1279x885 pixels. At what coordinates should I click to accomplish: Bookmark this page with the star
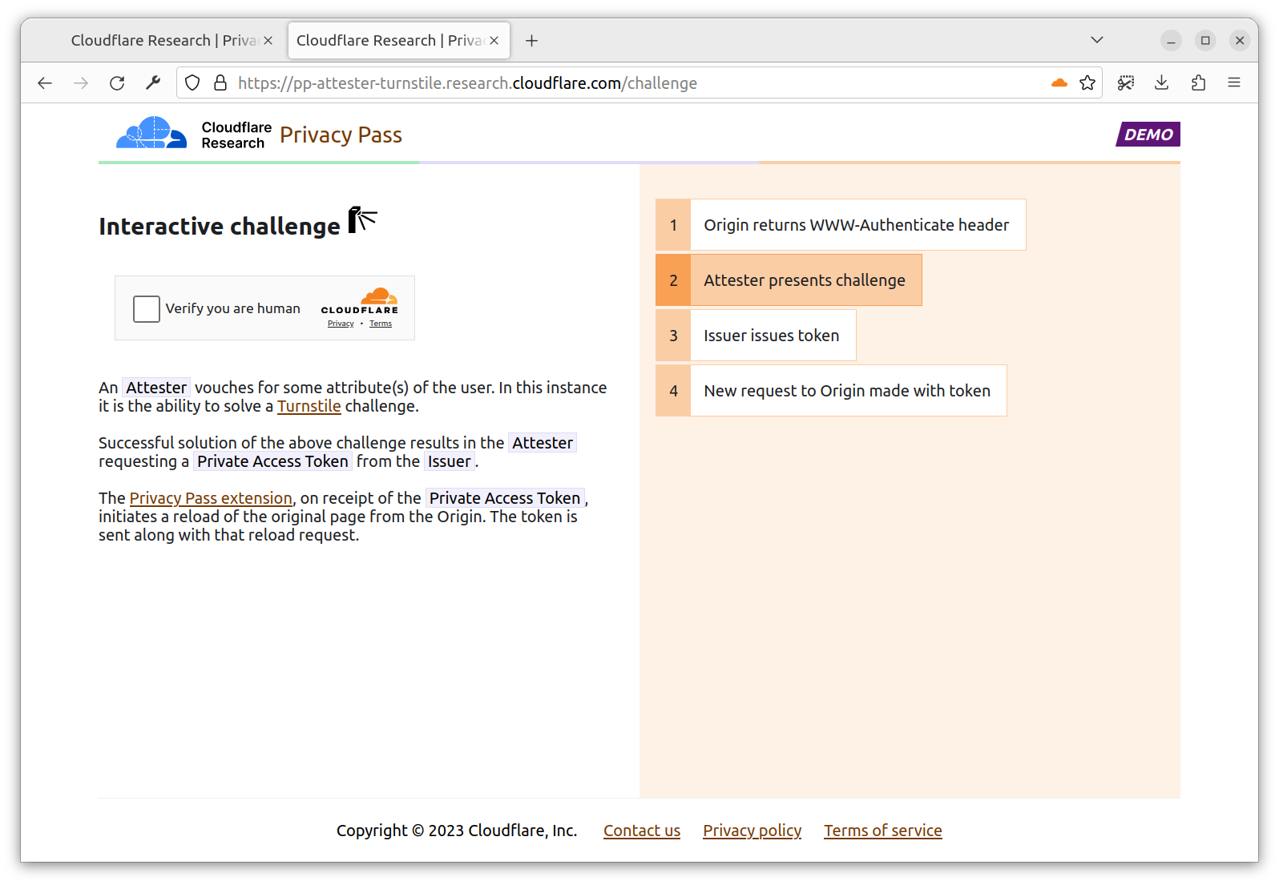coord(1087,82)
